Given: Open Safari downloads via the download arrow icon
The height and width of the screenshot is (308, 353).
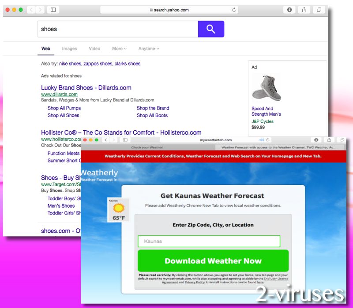Looking at the screenshot, I should (x=290, y=9).
